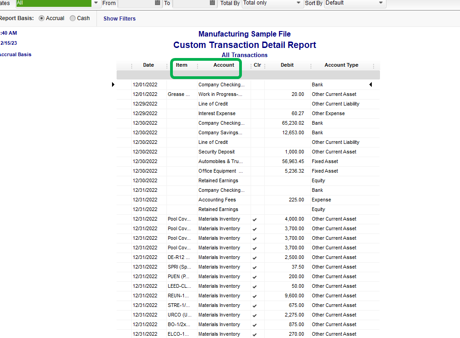Expand the Sort By dropdown

[x=381, y=3]
